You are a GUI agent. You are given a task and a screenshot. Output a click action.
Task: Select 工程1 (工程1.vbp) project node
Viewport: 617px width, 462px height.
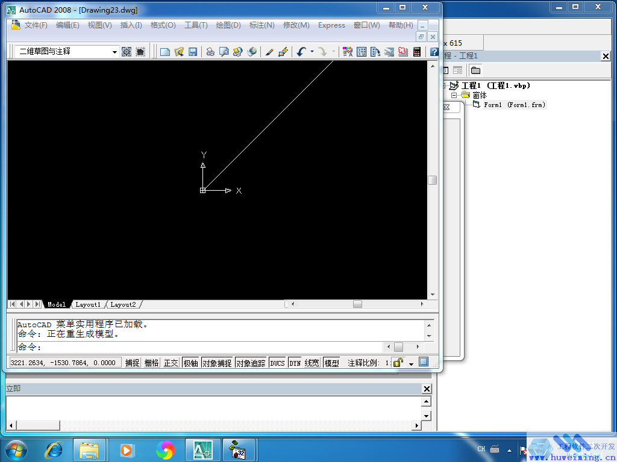pyautogui.click(x=496, y=85)
